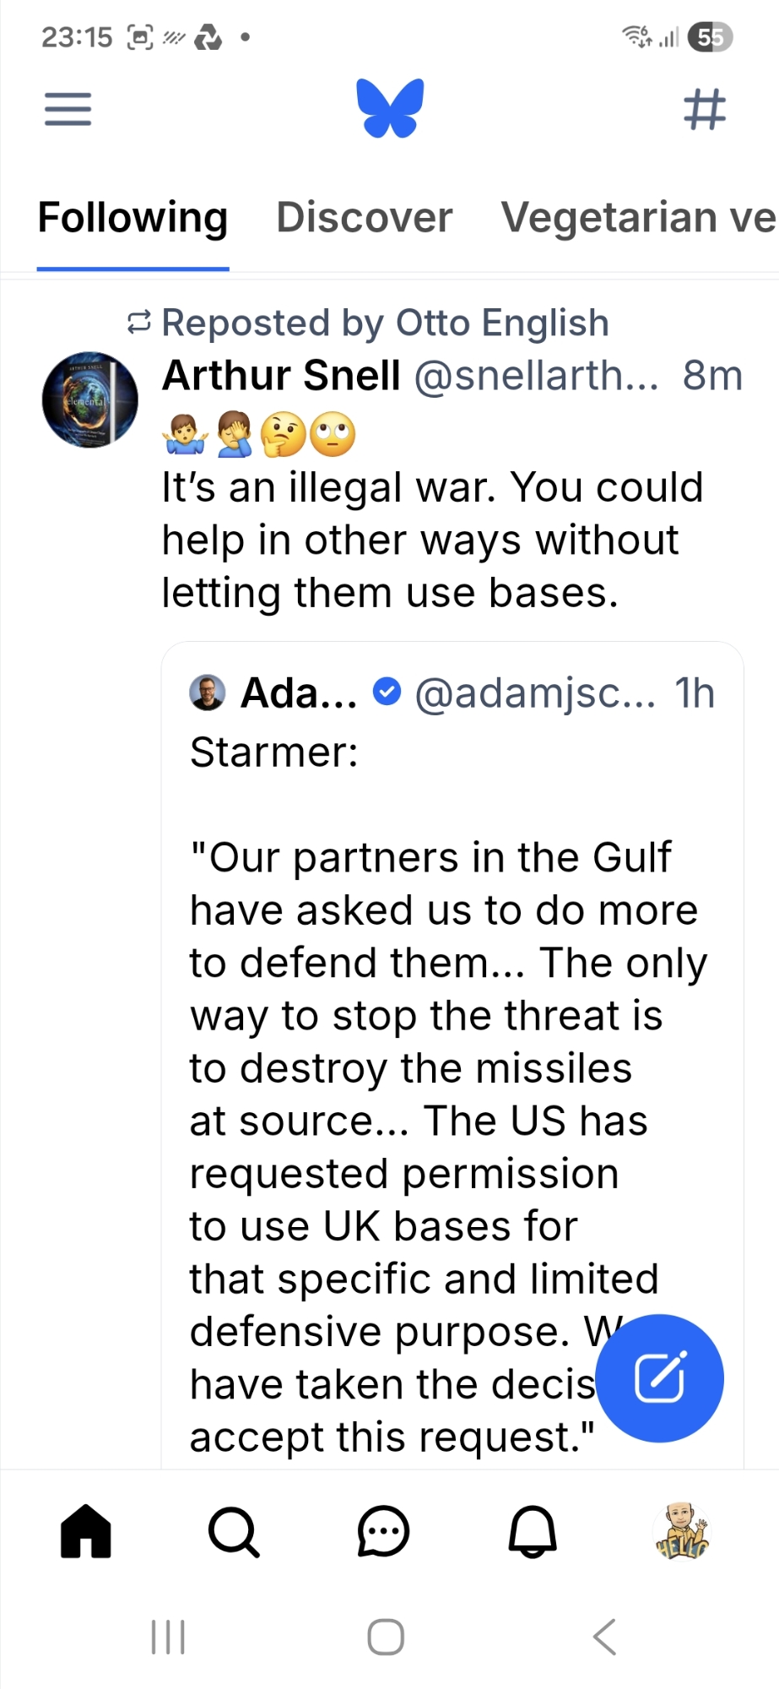Open the feeds hashtag icon
779x1689 pixels.
[704, 110]
